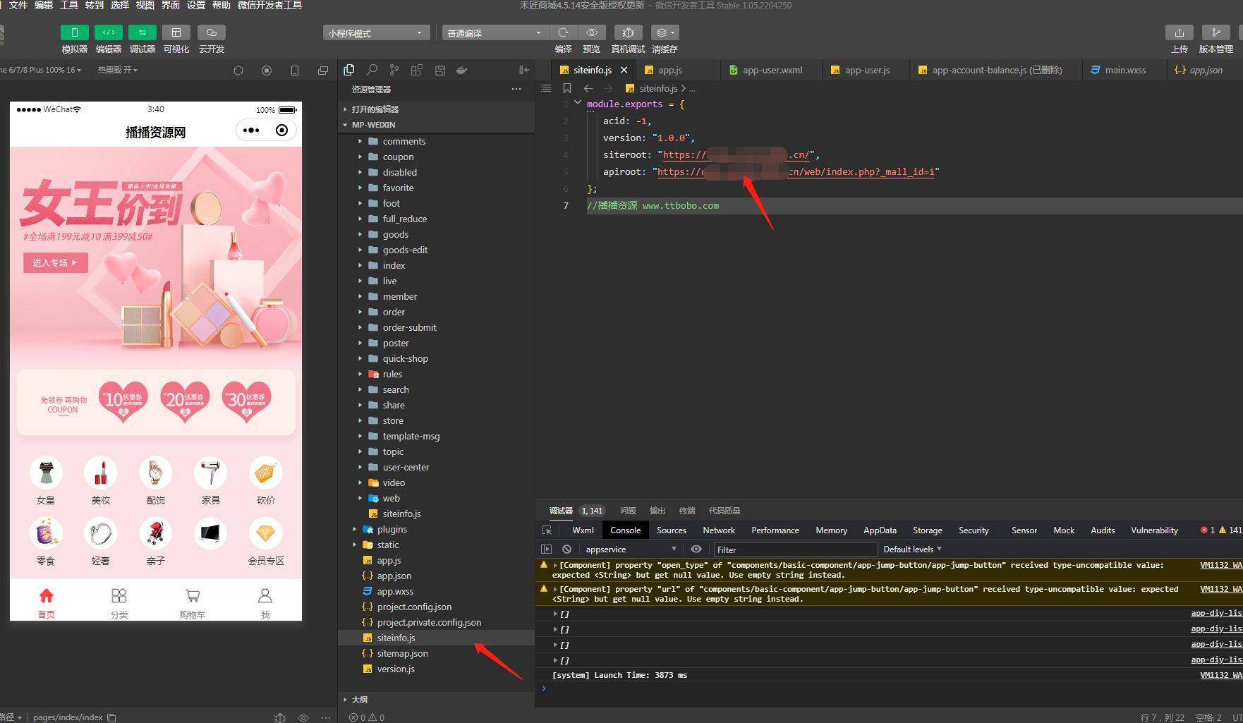Focus the console Filter input
Viewport: 1243px width, 723px height.
tap(795, 549)
